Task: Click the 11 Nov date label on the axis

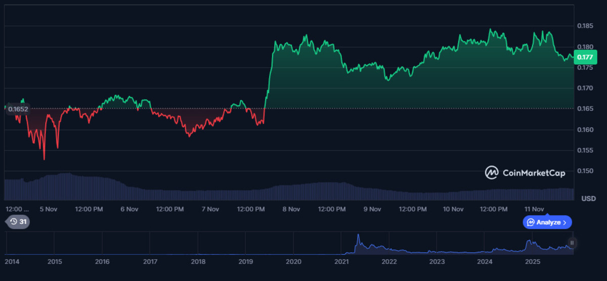Action: [534, 209]
